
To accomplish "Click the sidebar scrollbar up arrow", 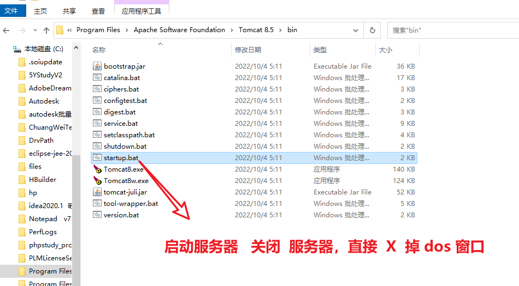I will [x=76, y=47].
